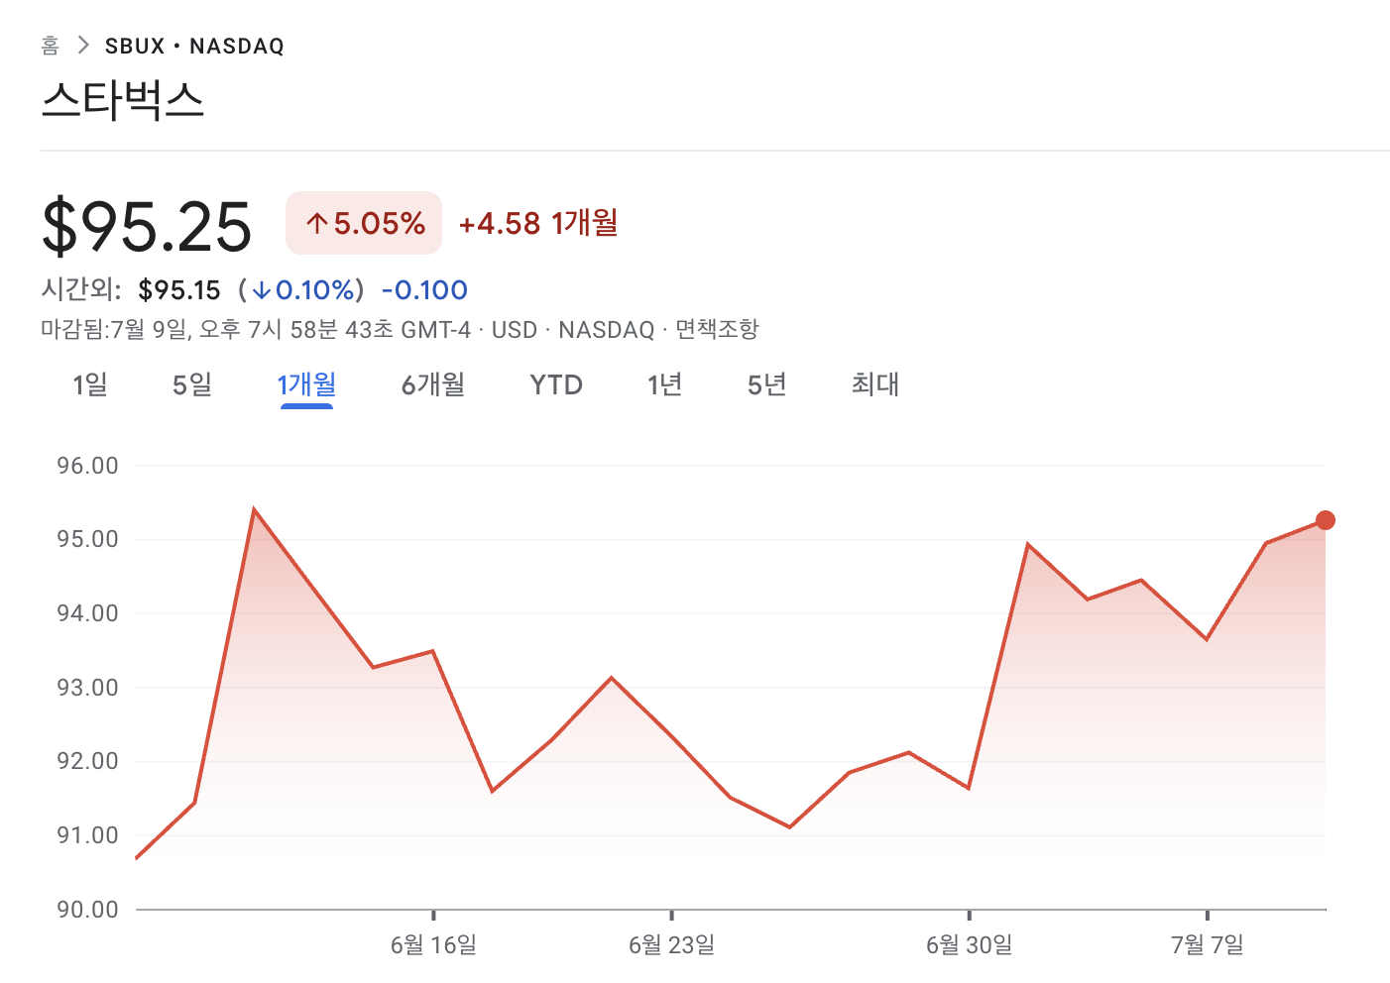Show the 5년 chart range
The height and width of the screenshot is (983, 1390).
(x=767, y=384)
